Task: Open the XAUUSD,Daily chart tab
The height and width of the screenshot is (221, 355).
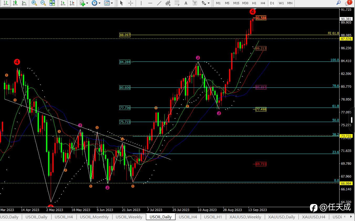Action: tap(281, 217)
